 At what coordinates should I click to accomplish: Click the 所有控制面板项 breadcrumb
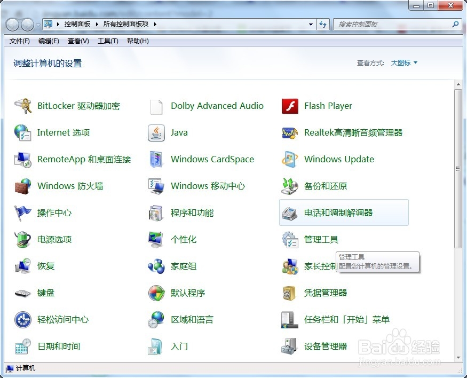pos(125,24)
